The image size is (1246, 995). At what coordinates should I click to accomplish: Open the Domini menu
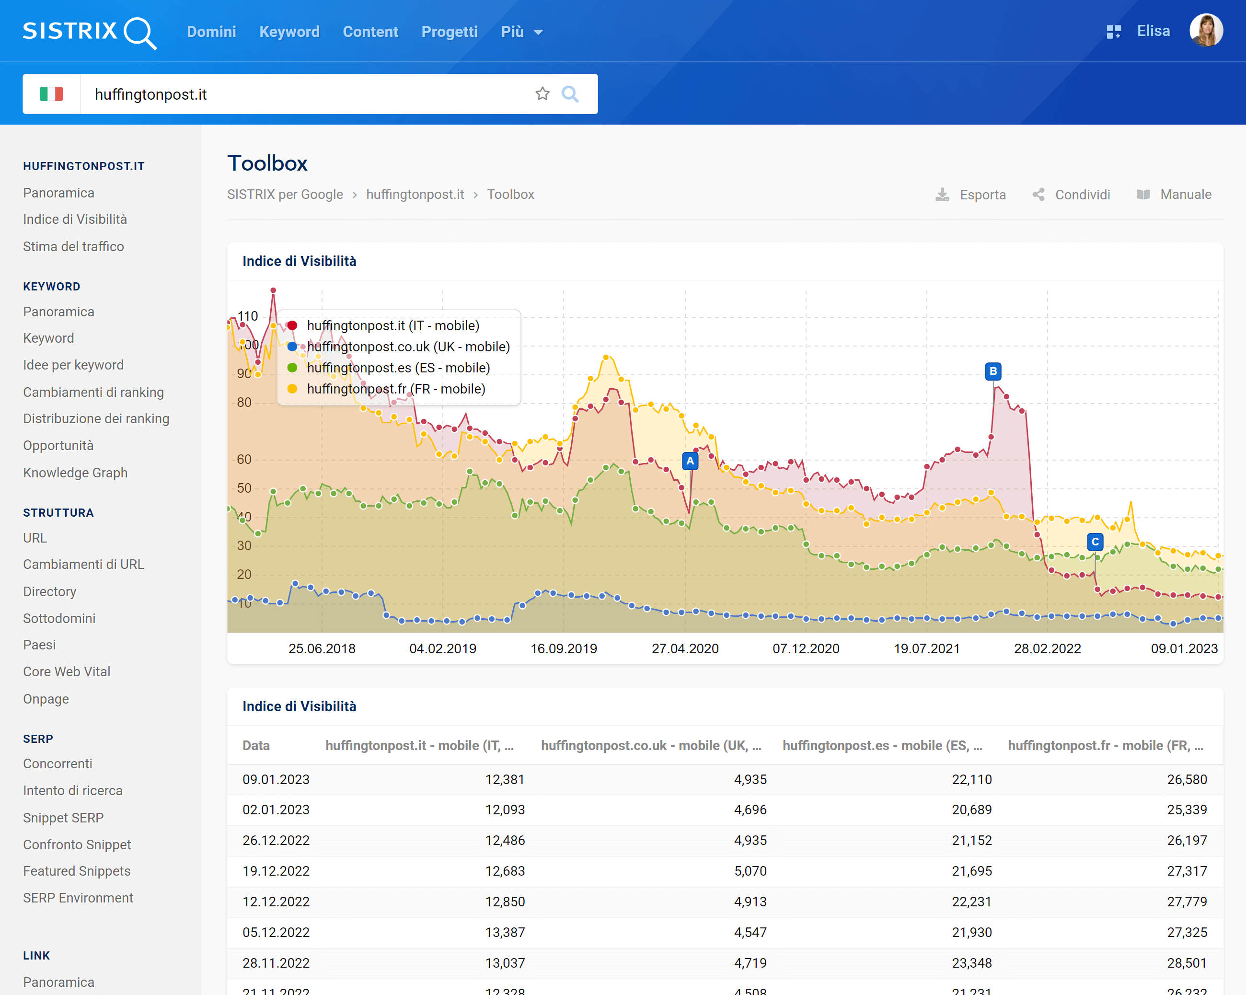211,32
